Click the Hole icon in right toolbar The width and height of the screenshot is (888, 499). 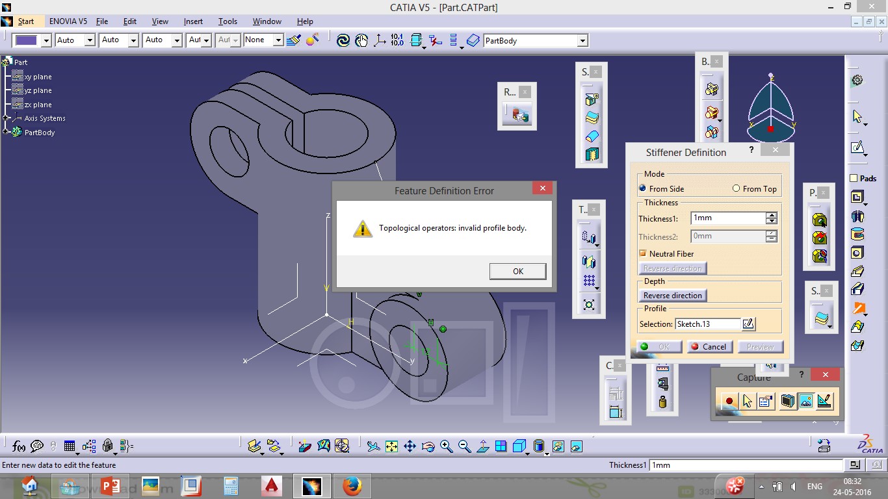coord(857,253)
